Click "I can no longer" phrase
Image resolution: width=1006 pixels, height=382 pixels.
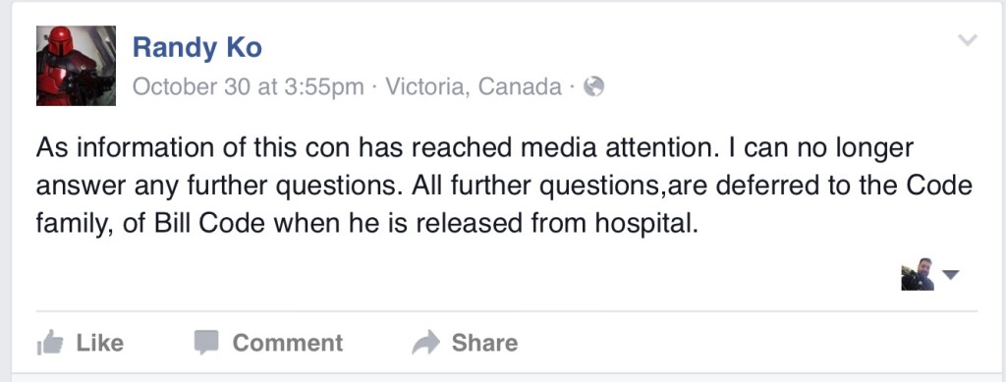(x=820, y=148)
